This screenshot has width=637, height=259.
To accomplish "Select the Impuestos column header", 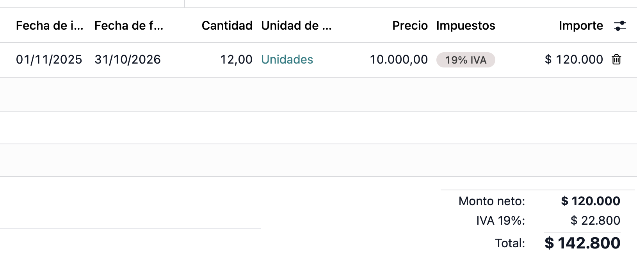I will pyautogui.click(x=466, y=25).
